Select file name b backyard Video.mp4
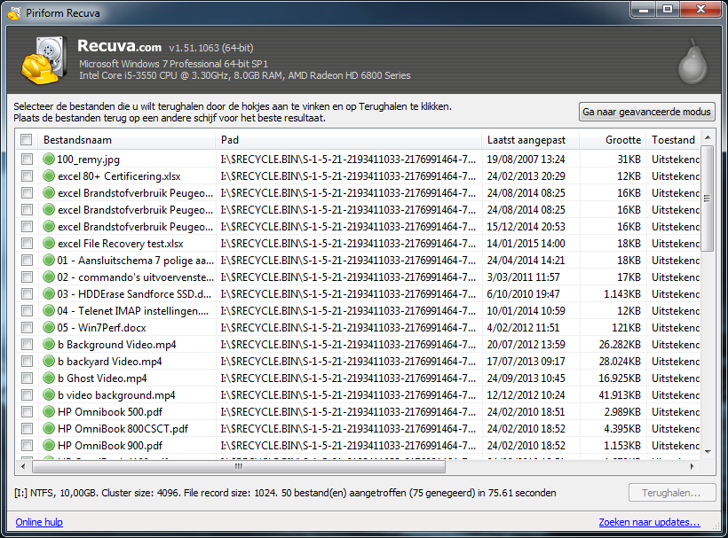Screen dimensions: 728x538 110,361
